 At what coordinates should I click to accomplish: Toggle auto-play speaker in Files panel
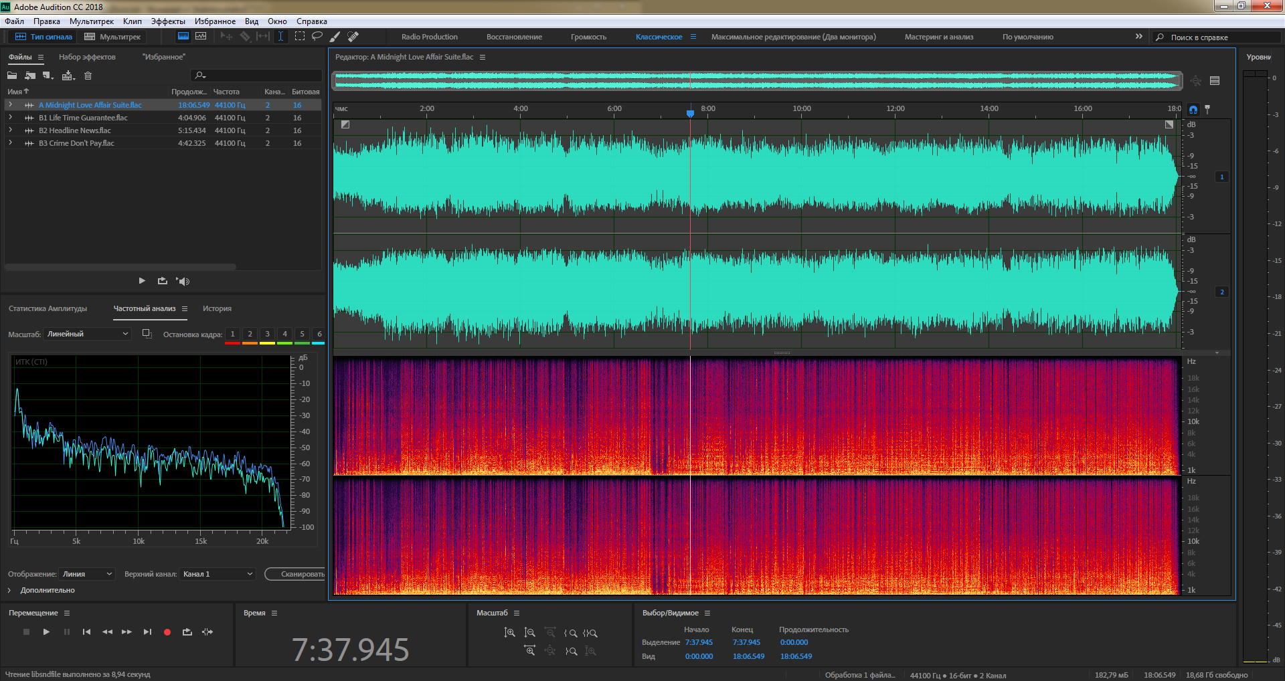click(183, 281)
